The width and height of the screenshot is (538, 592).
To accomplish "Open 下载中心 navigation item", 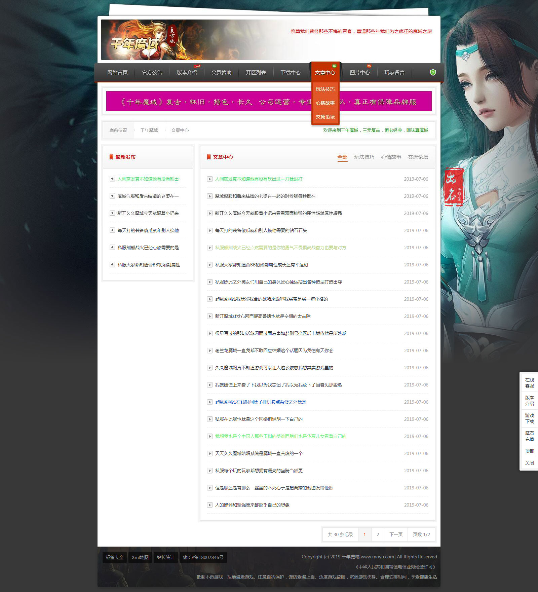I will [291, 72].
